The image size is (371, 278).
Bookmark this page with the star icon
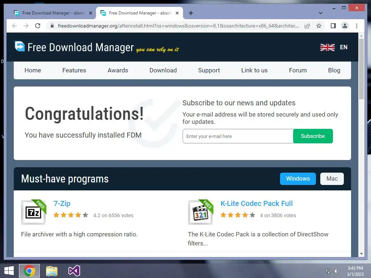coord(319,26)
